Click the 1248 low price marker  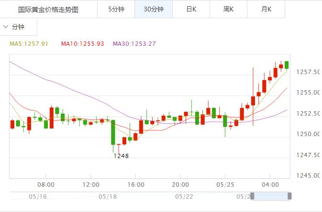(x=121, y=156)
